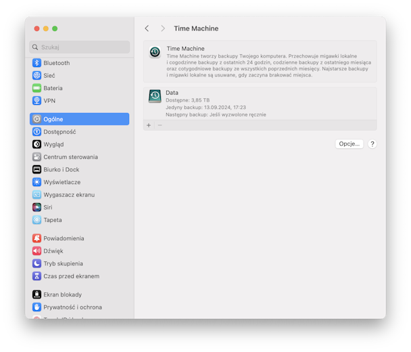Click the Tapeta wallpaper icon

point(37,220)
